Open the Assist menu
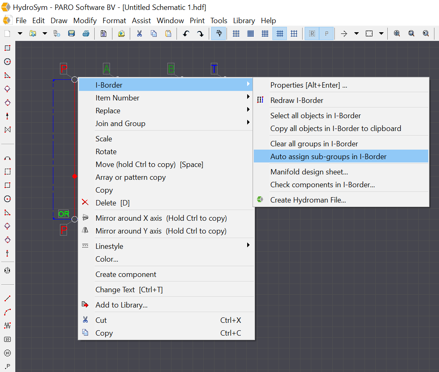 point(141,20)
